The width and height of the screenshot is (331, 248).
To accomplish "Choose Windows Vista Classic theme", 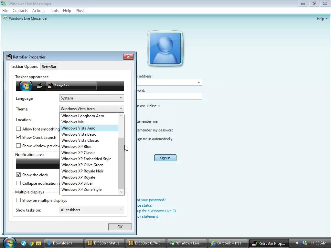I will point(89,140).
